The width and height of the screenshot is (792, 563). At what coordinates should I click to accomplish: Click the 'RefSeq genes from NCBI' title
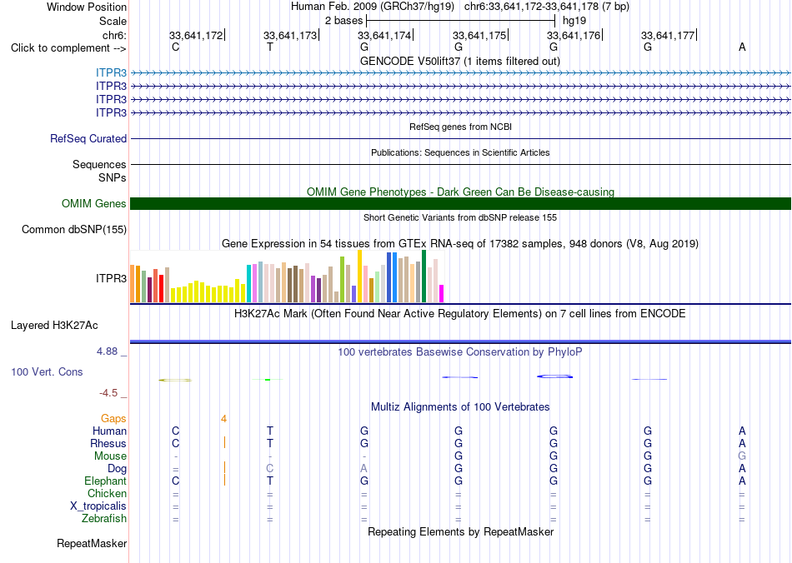[460, 127]
